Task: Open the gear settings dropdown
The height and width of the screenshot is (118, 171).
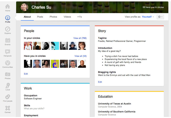Action: [x=160, y=17]
